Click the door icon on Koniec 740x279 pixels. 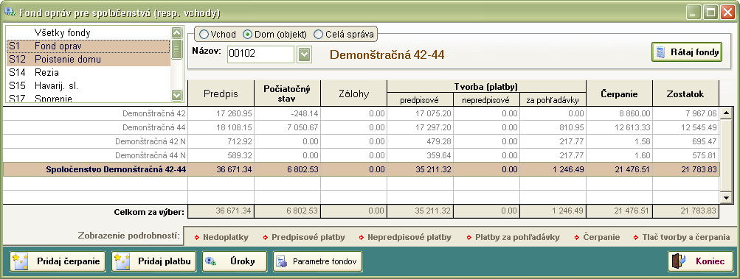click(x=679, y=261)
